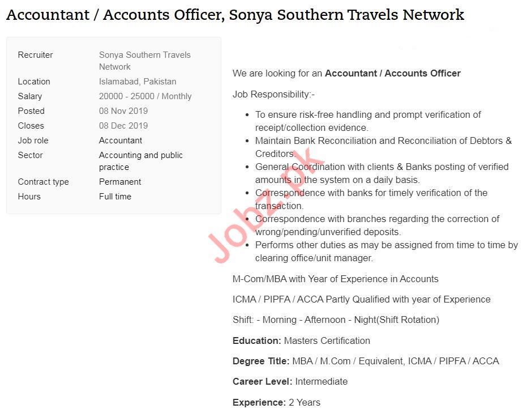531x413 pixels.
Task: Click the closing date 08 Dec 2019
Action: click(123, 126)
